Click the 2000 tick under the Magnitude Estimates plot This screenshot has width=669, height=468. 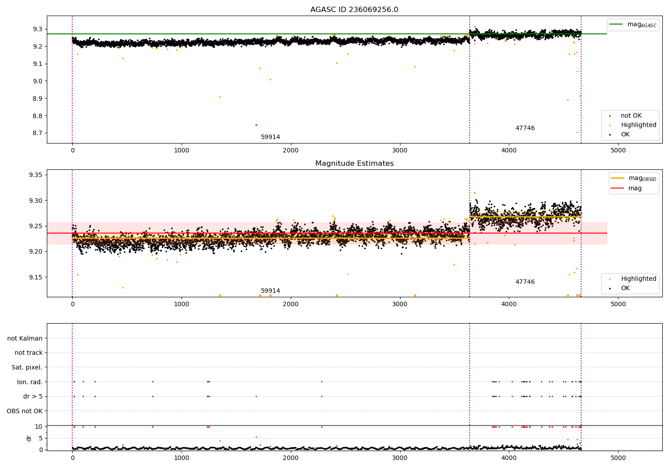(291, 304)
